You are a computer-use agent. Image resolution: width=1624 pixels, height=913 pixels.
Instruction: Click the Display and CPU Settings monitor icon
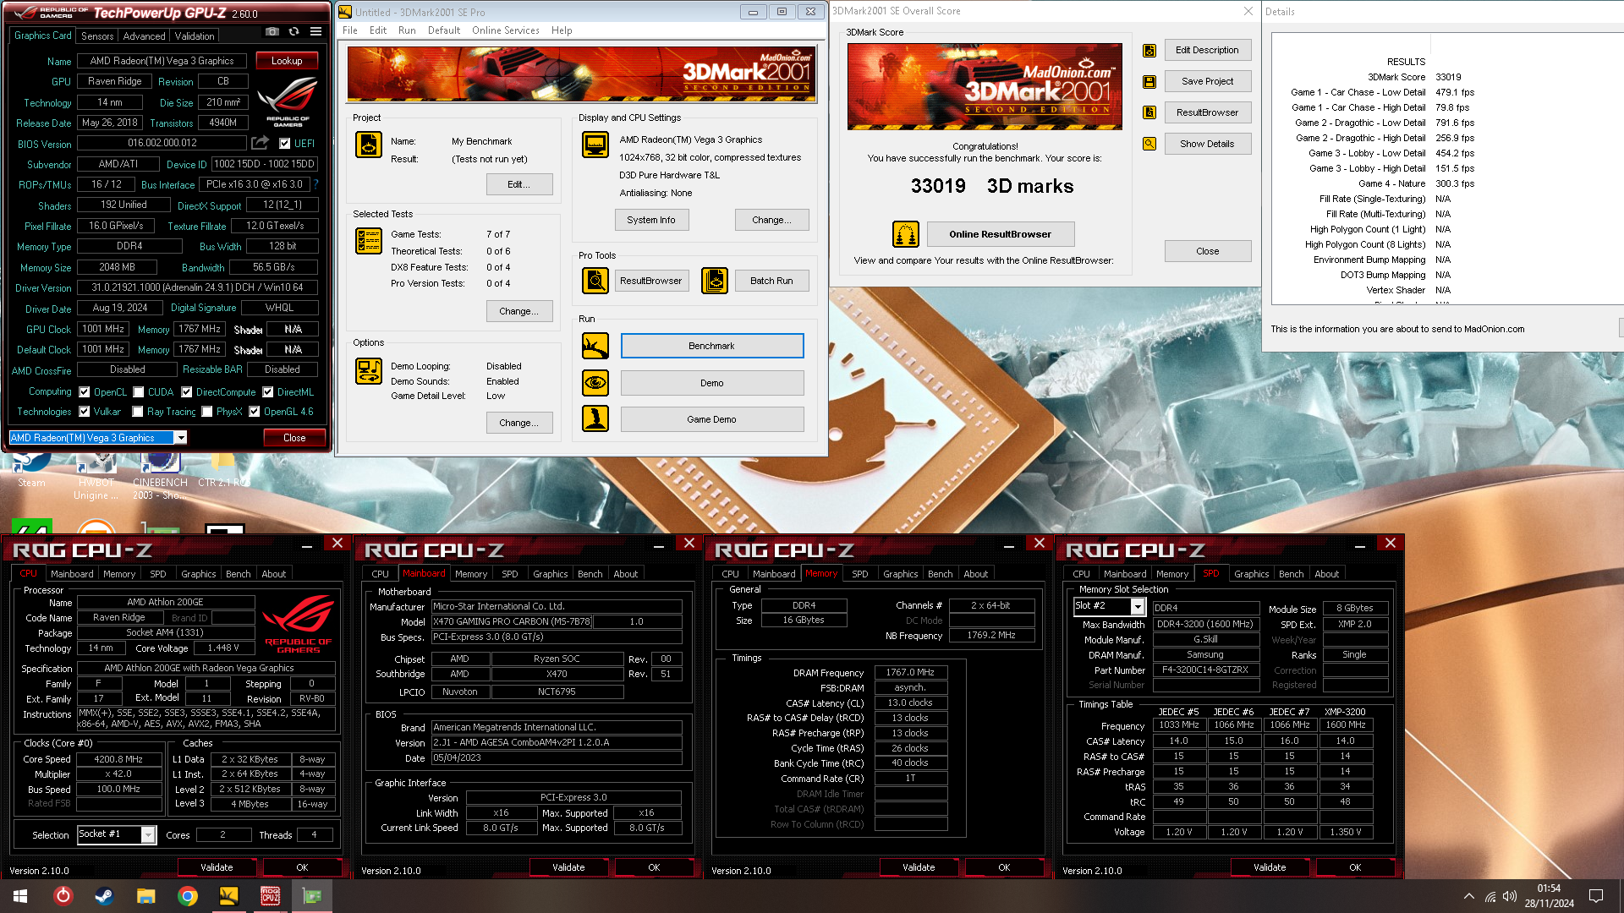pos(595,145)
